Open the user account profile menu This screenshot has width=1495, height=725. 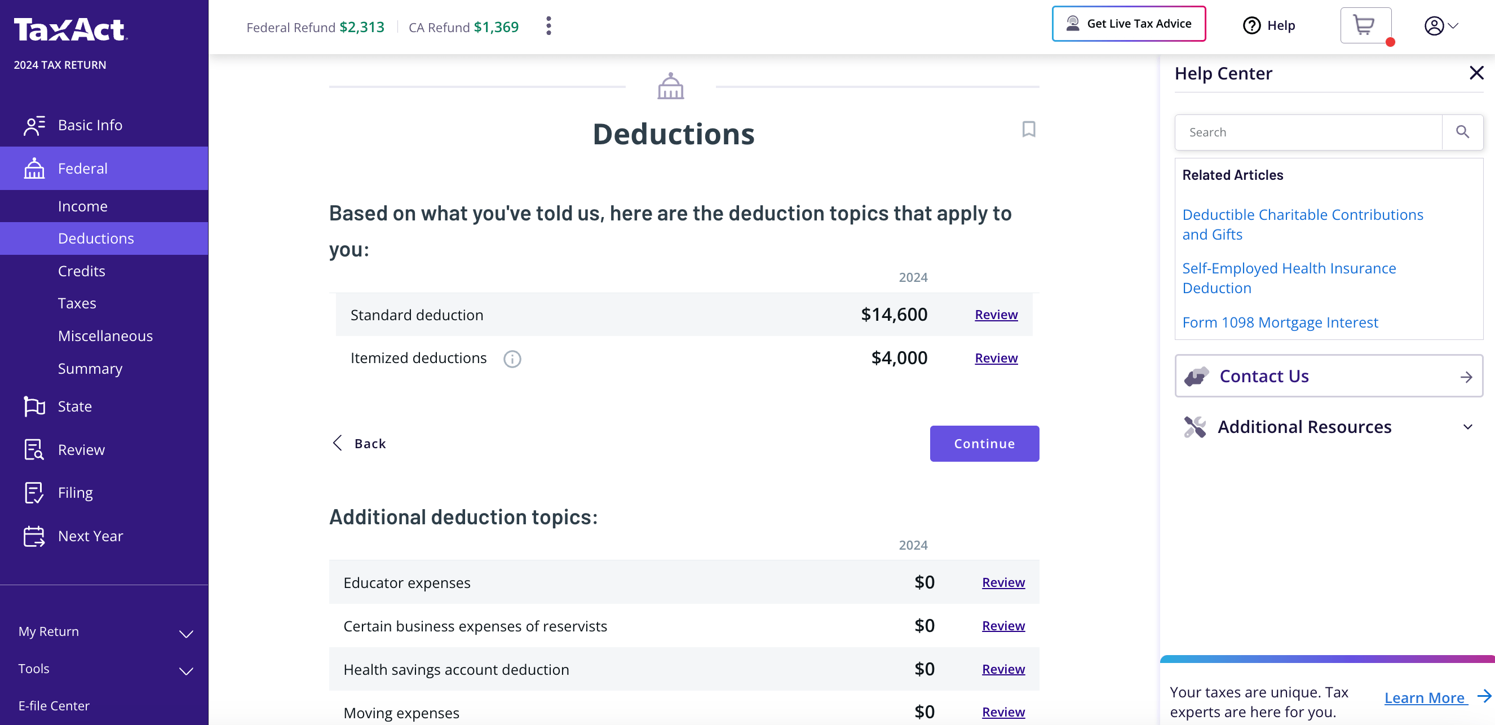pos(1440,26)
